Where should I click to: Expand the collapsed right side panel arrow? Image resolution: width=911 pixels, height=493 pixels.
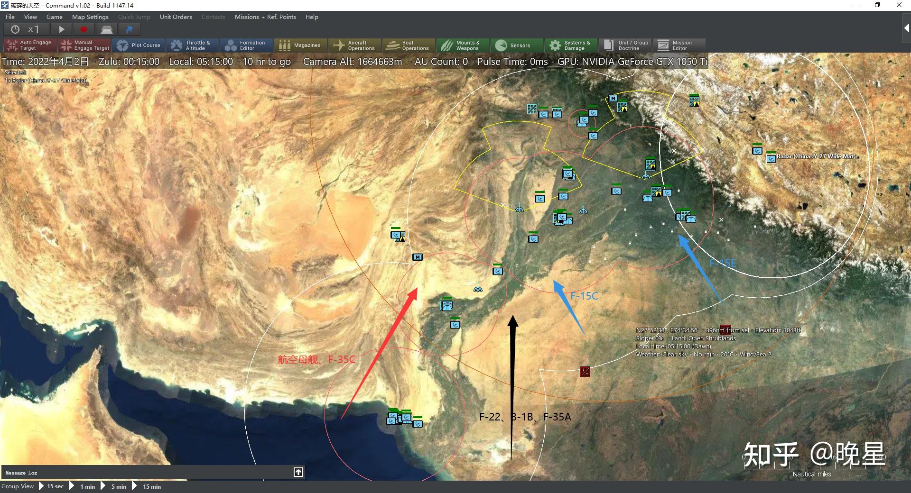click(906, 28)
